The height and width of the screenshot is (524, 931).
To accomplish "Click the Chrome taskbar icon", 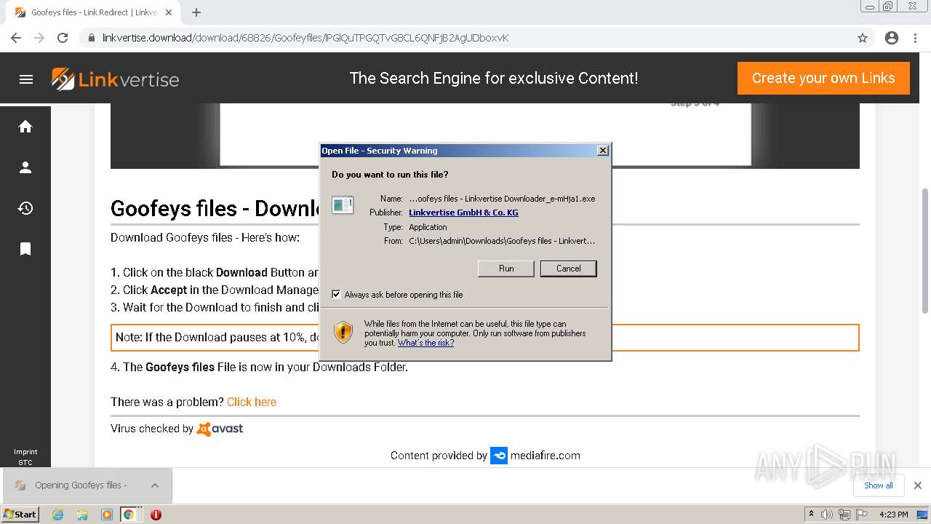I will [128, 515].
